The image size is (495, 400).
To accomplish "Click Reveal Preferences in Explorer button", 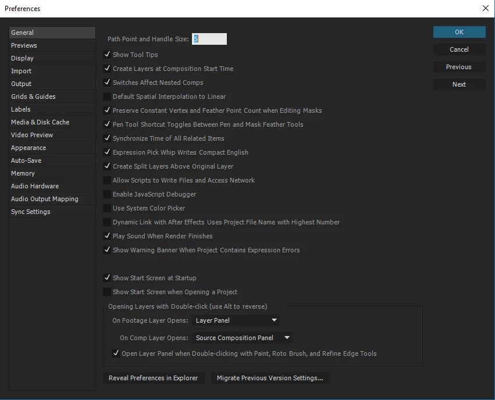I will coord(154,378).
